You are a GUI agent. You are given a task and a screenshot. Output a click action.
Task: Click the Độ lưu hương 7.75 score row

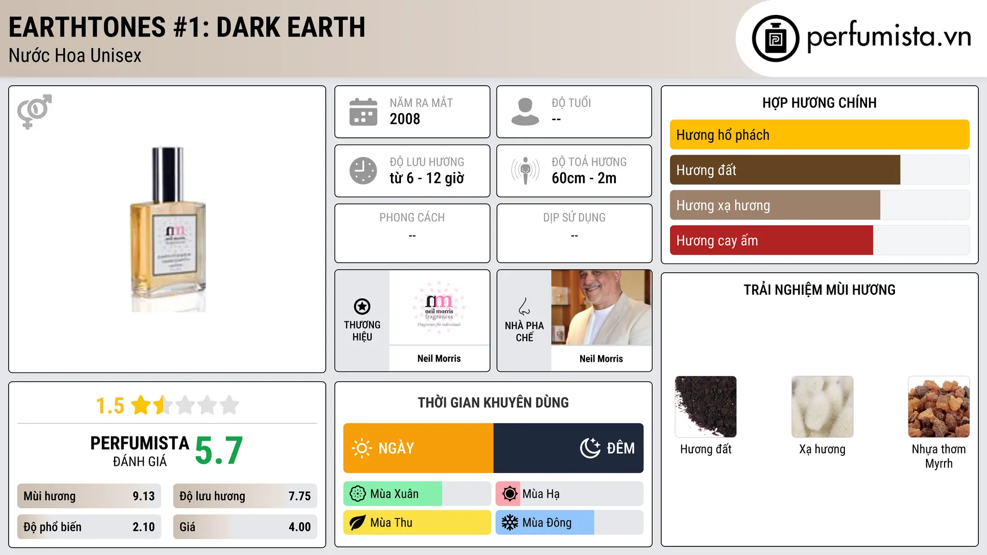click(x=245, y=496)
